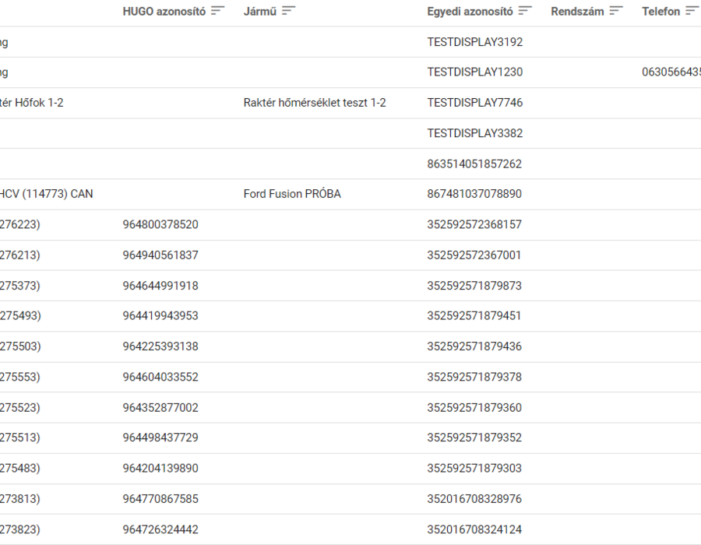
Task: Sort by HUGO azonosító column icon
Action: [218, 11]
